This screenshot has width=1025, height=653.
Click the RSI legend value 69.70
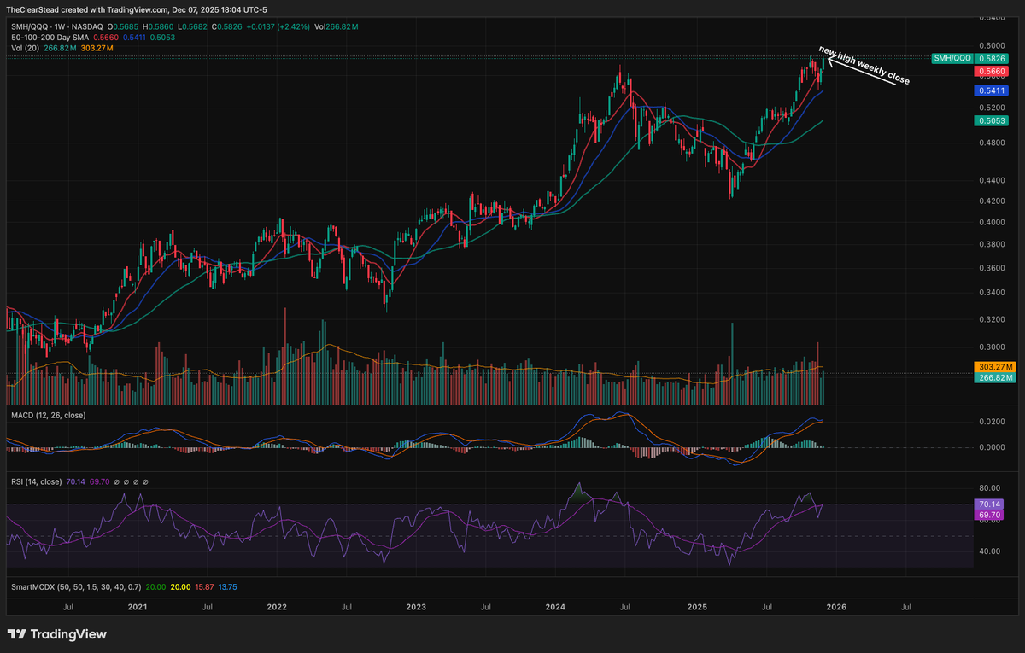tap(99, 481)
